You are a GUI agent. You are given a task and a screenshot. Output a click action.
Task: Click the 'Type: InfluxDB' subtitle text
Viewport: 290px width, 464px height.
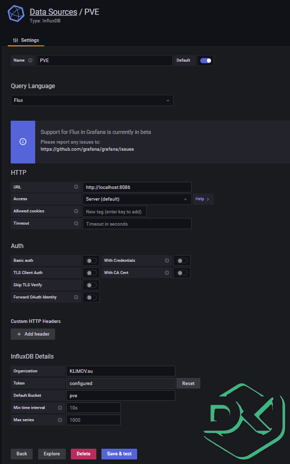[45, 21]
